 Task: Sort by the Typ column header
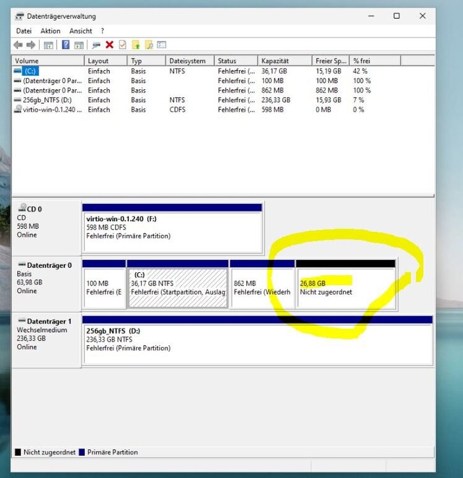[146, 61]
